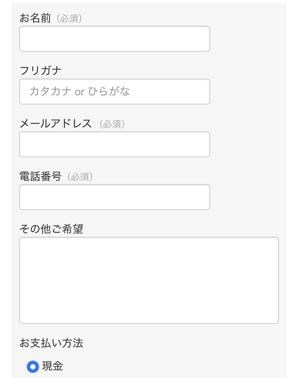298x378 pixels.
Task: Click the (必須) marker beside 電話番号
Action: pyautogui.click(x=80, y=177)
